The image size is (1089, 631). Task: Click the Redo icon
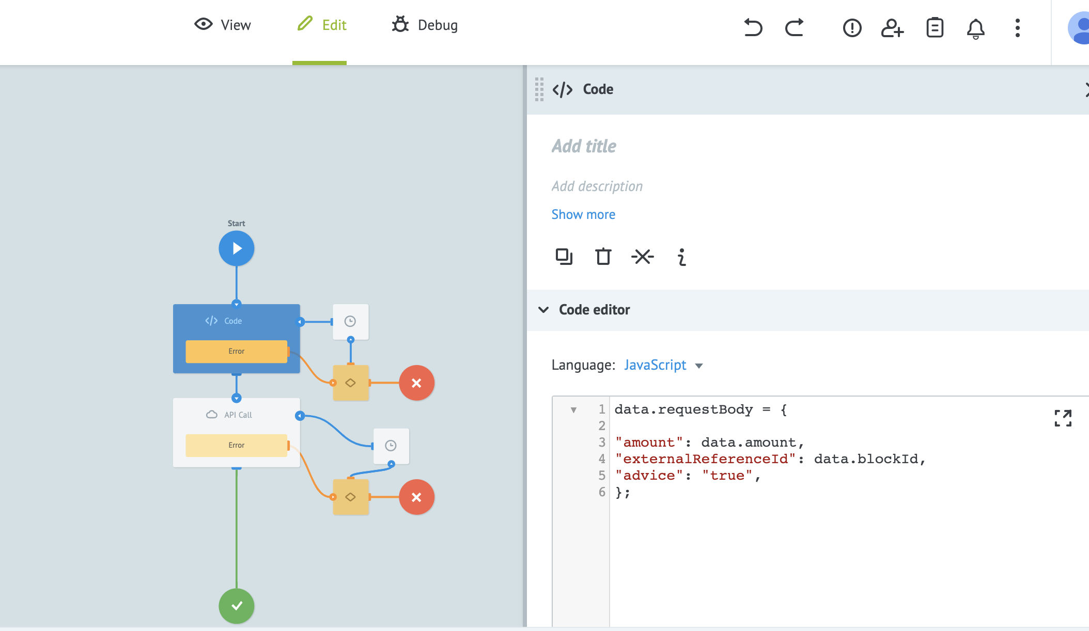pos(794,28)
